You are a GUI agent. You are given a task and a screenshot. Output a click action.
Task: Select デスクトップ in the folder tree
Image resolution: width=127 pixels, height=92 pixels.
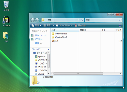pos(40,53)
